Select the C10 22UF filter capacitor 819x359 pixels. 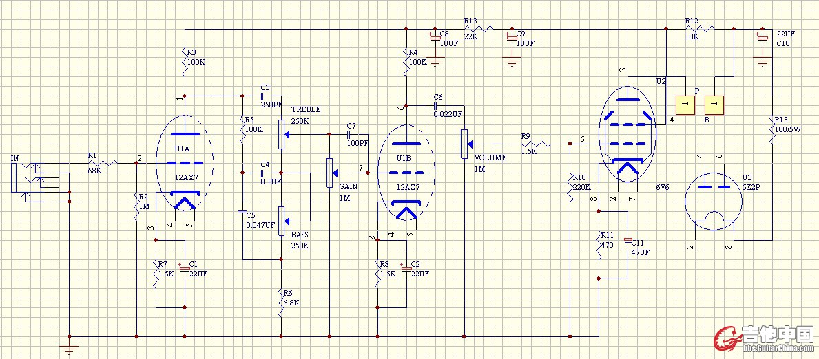tap(762, 39)
